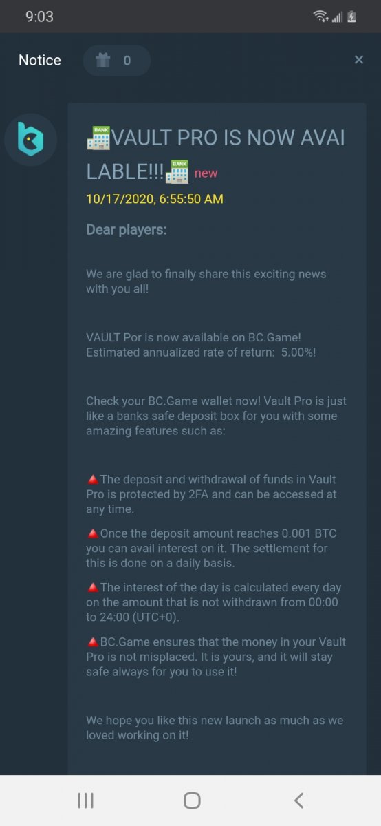
Task: Go back with the Android back arrow
Action: [298, 800]
